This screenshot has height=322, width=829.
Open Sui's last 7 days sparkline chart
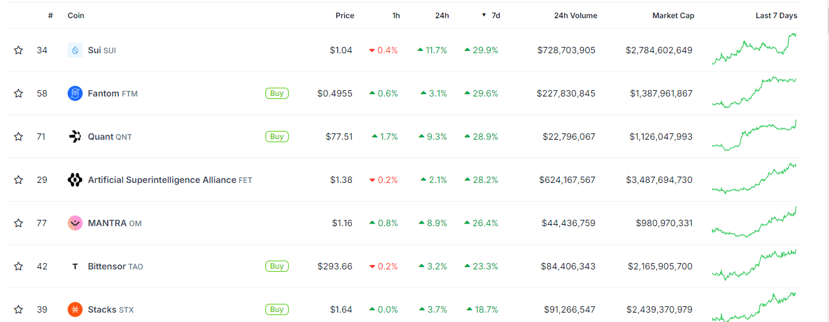click(x=754, y=49)
